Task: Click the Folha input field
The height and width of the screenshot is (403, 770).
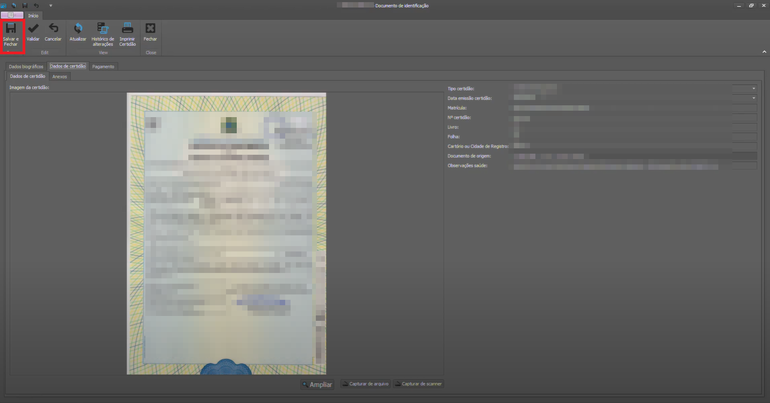Action: 634,137
